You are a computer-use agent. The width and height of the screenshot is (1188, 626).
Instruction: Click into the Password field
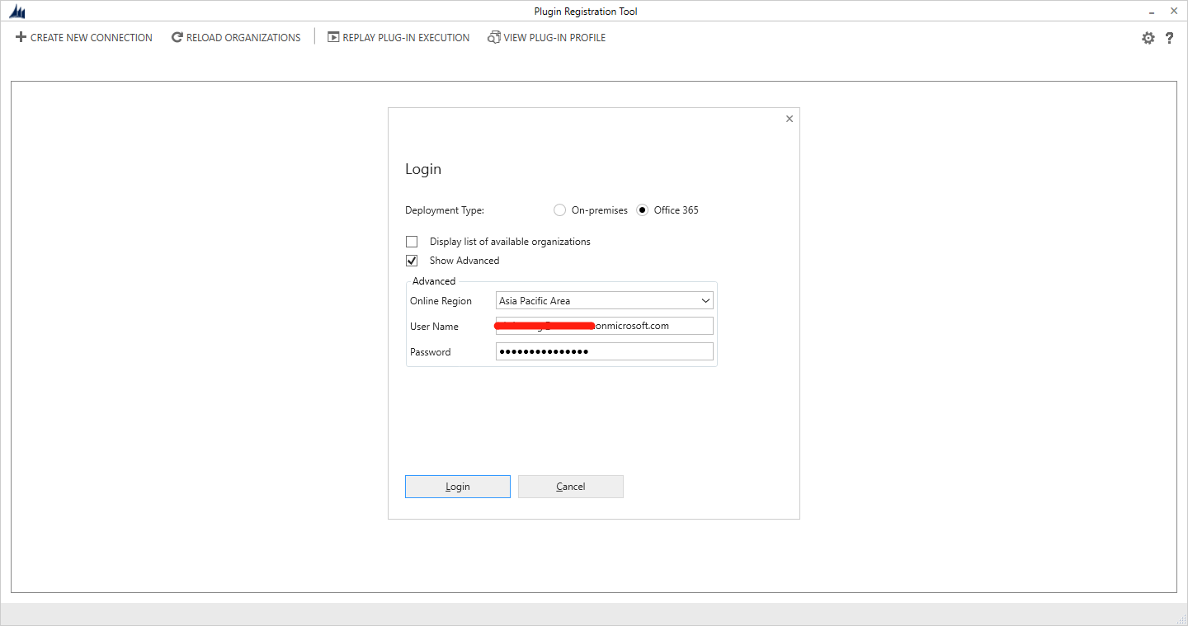605,351
